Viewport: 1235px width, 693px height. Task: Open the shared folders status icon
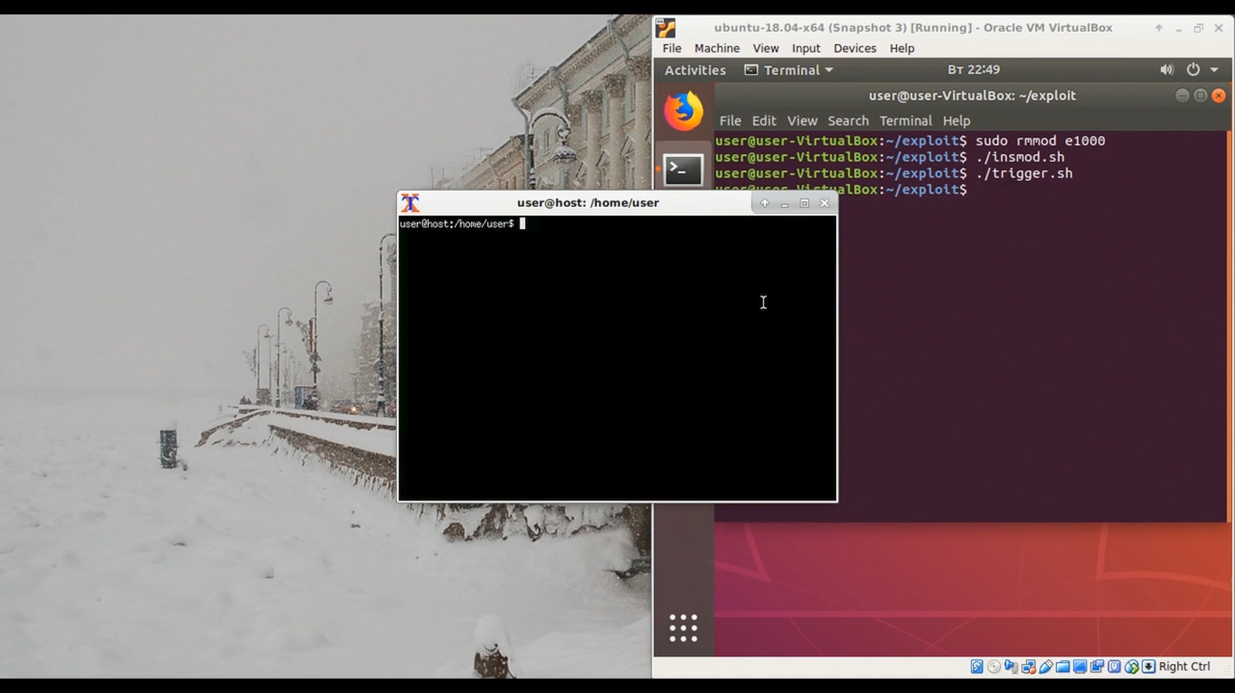click(x=1063, y=667)
